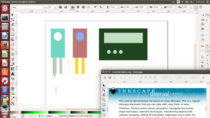Screen dimensions: 210x118
Task: Click the Open folder icon in commands bar
Action: point(203,20)
